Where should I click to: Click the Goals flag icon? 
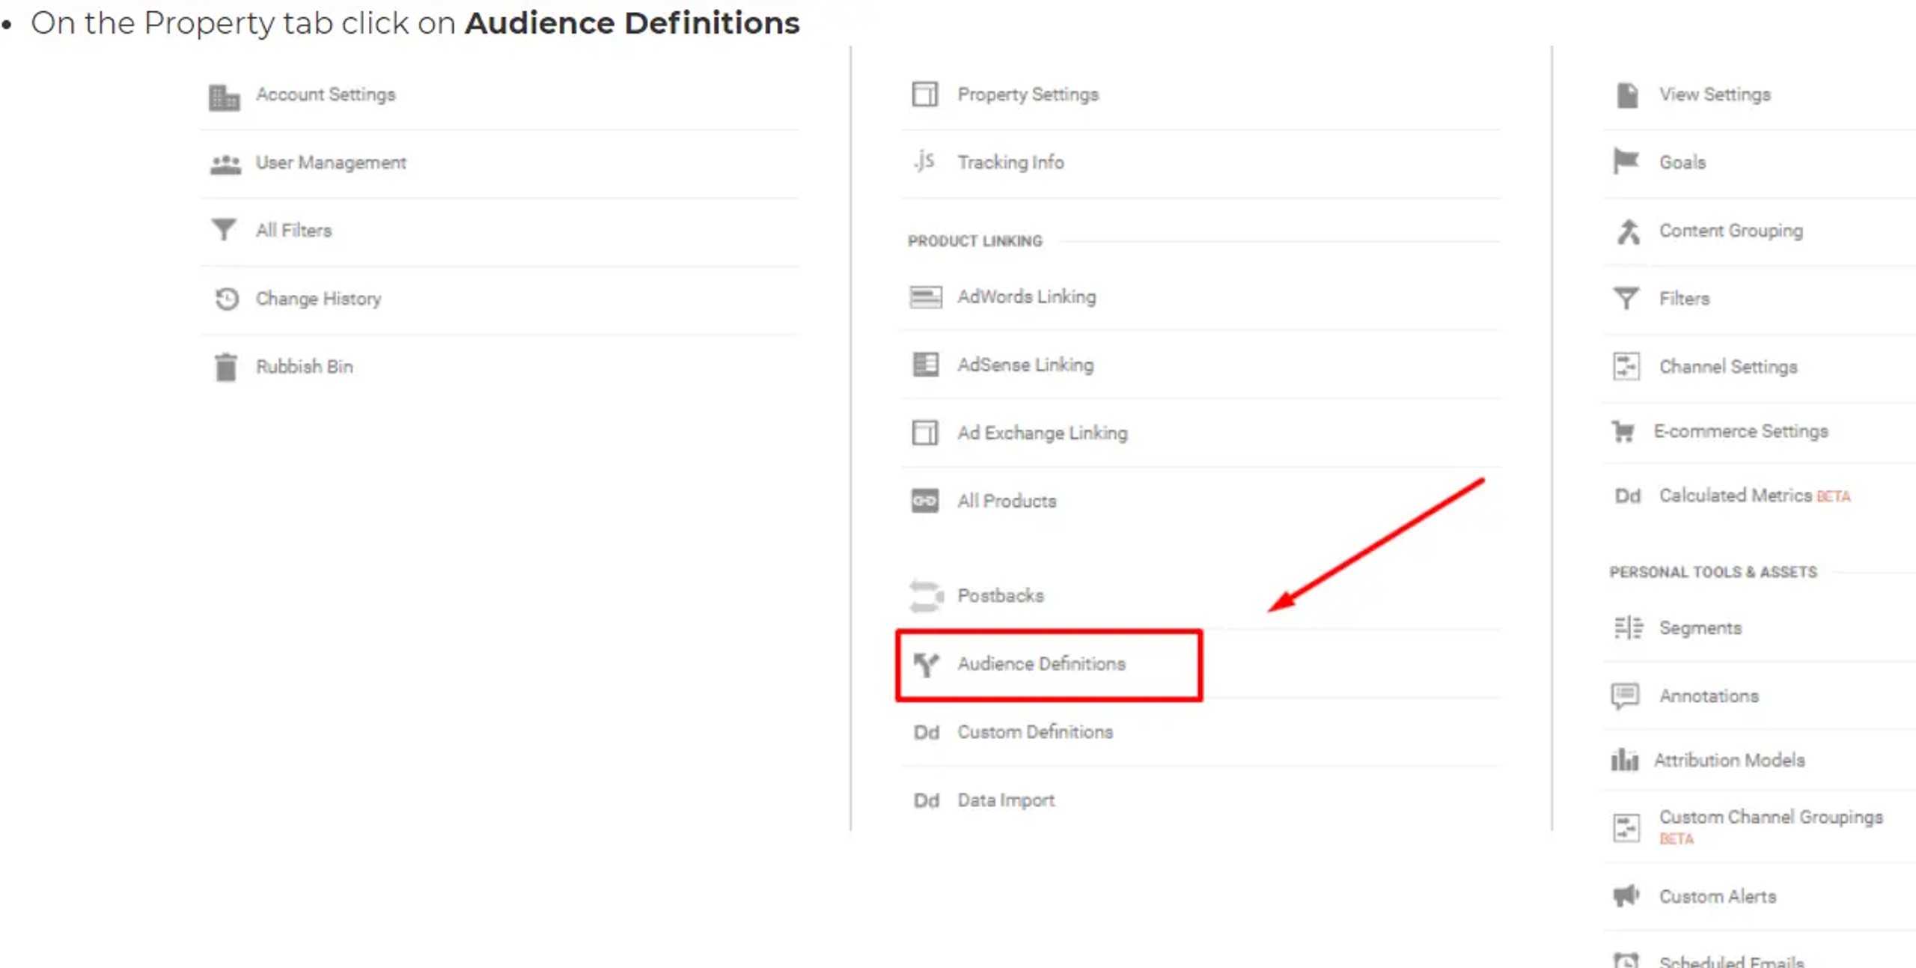point(1626,161)
